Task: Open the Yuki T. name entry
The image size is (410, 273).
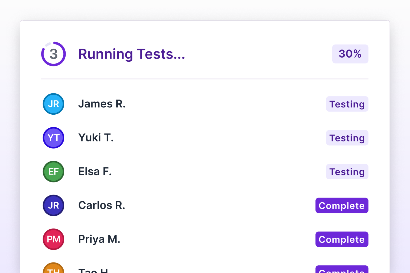Action: pyautogui.click(x=96, y=138)
